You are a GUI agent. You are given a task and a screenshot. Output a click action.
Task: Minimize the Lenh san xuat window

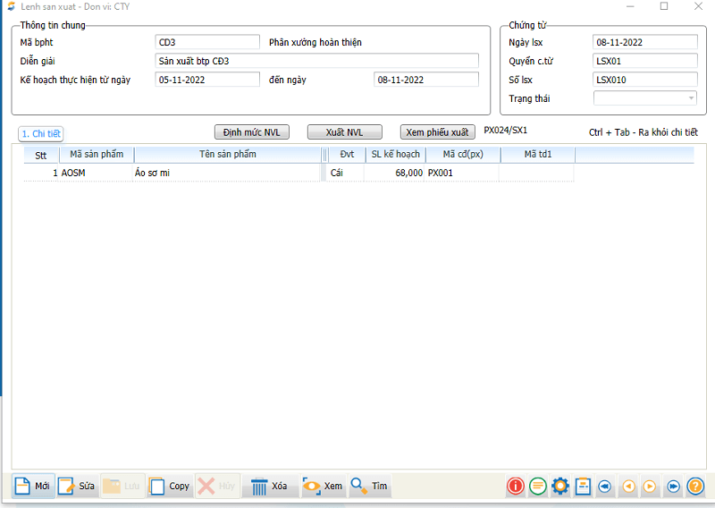630,6
